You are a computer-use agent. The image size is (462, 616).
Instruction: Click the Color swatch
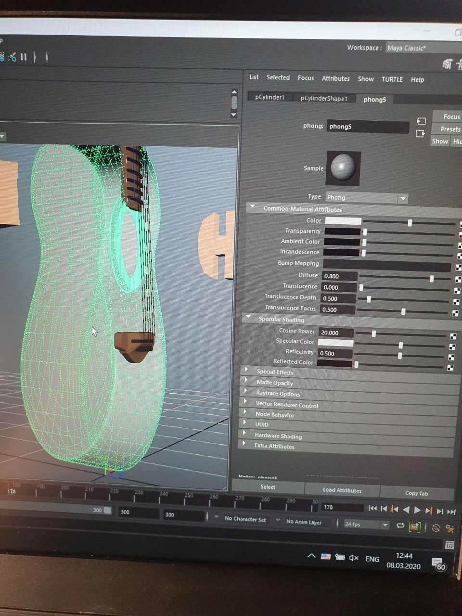343,221
